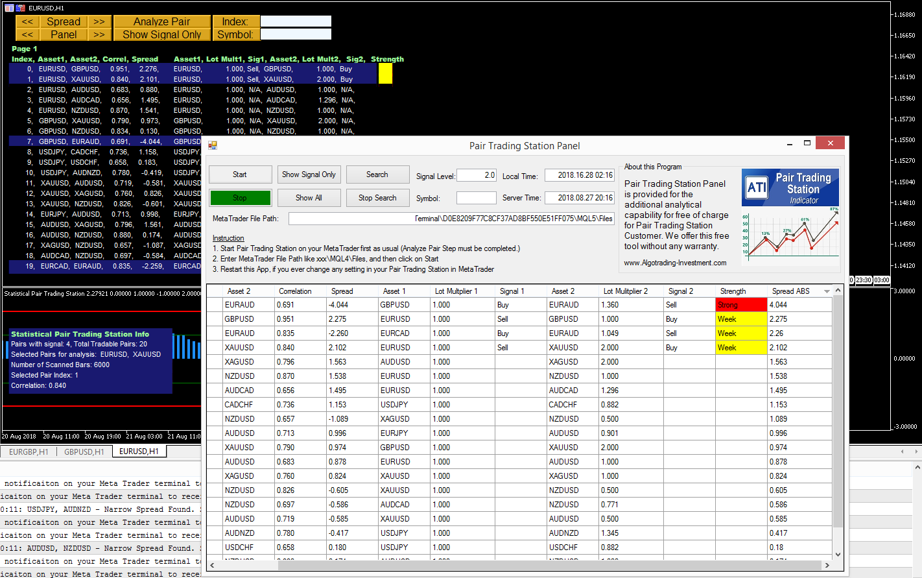Click the Index input box on the chart
This screenshot has height=578, width=922.
296,21
